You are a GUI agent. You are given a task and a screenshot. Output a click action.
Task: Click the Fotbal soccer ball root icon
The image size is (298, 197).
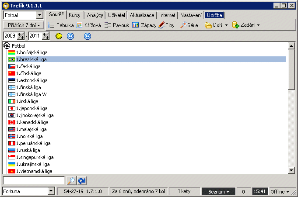click(7, 46)
